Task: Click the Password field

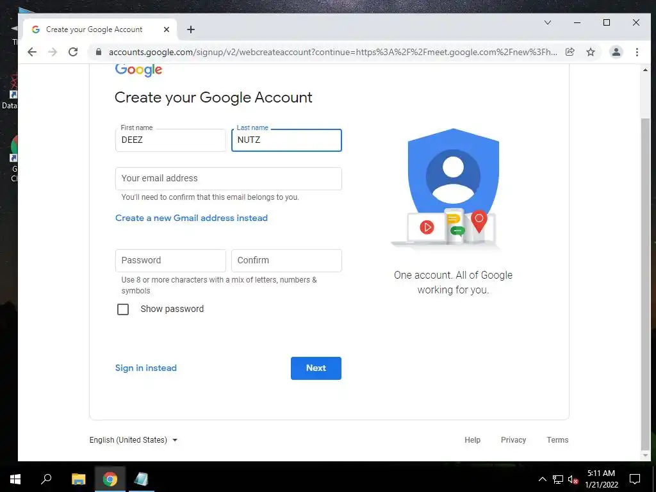Action: tap(170, 261)
